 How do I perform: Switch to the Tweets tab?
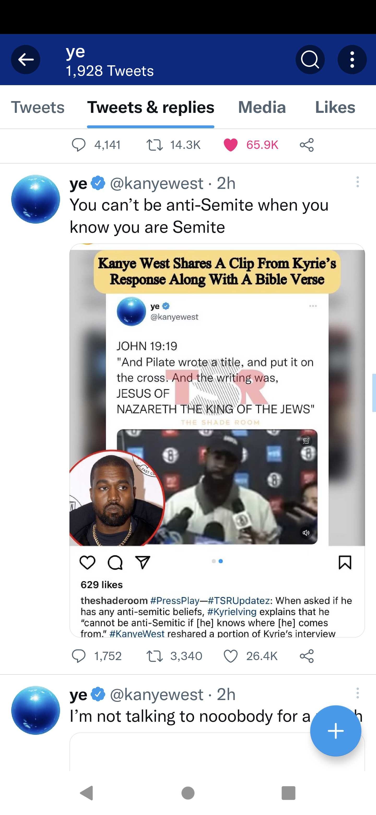pyautogui.click(x=38, y=107)
